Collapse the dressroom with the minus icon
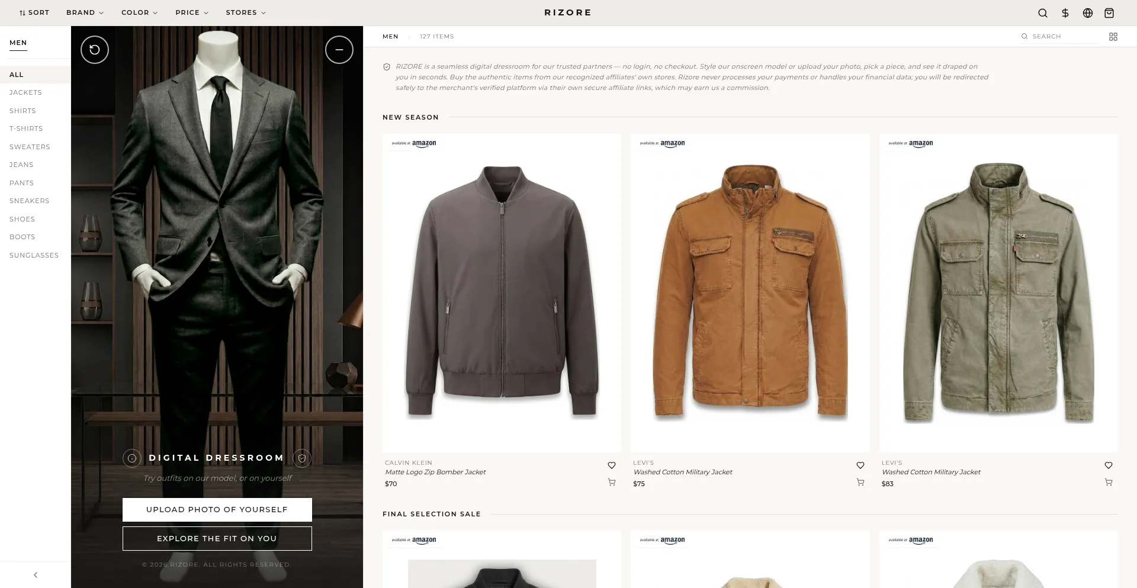The width and height of the screenshot is (1137, 588). click(339, 50)
